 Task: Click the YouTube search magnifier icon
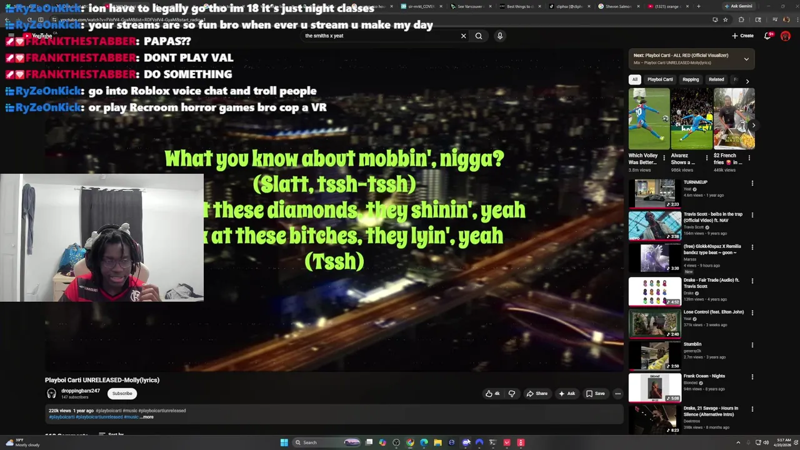(479, 36)
